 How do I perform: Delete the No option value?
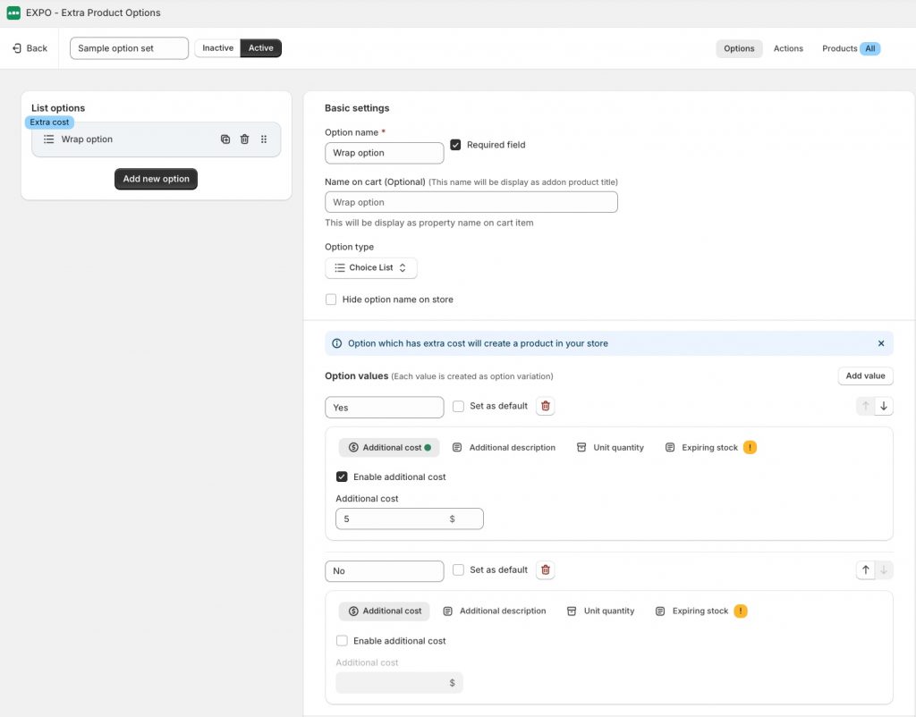(545, 569)
